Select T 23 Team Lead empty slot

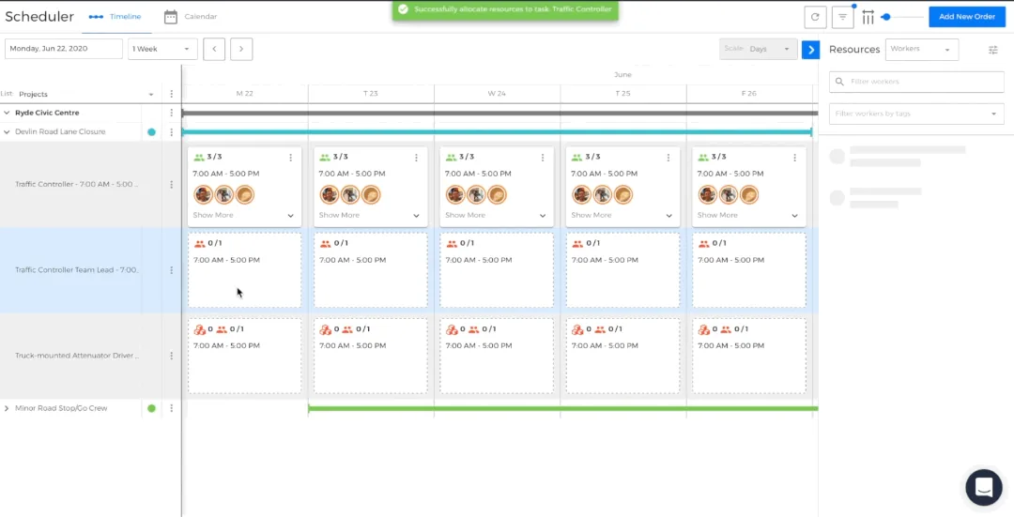[371, 270]
